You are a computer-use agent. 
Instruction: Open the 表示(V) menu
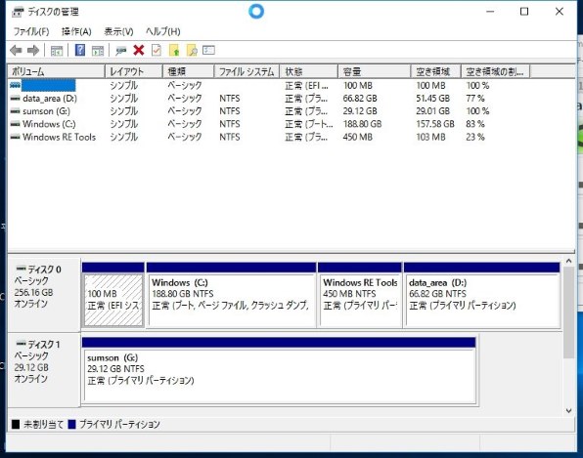[118, 31]
